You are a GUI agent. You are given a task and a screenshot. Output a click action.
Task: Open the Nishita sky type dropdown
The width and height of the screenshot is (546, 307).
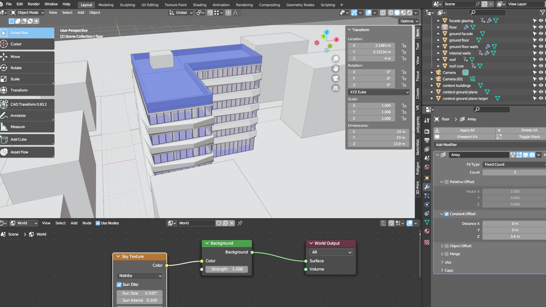[139, 275]
